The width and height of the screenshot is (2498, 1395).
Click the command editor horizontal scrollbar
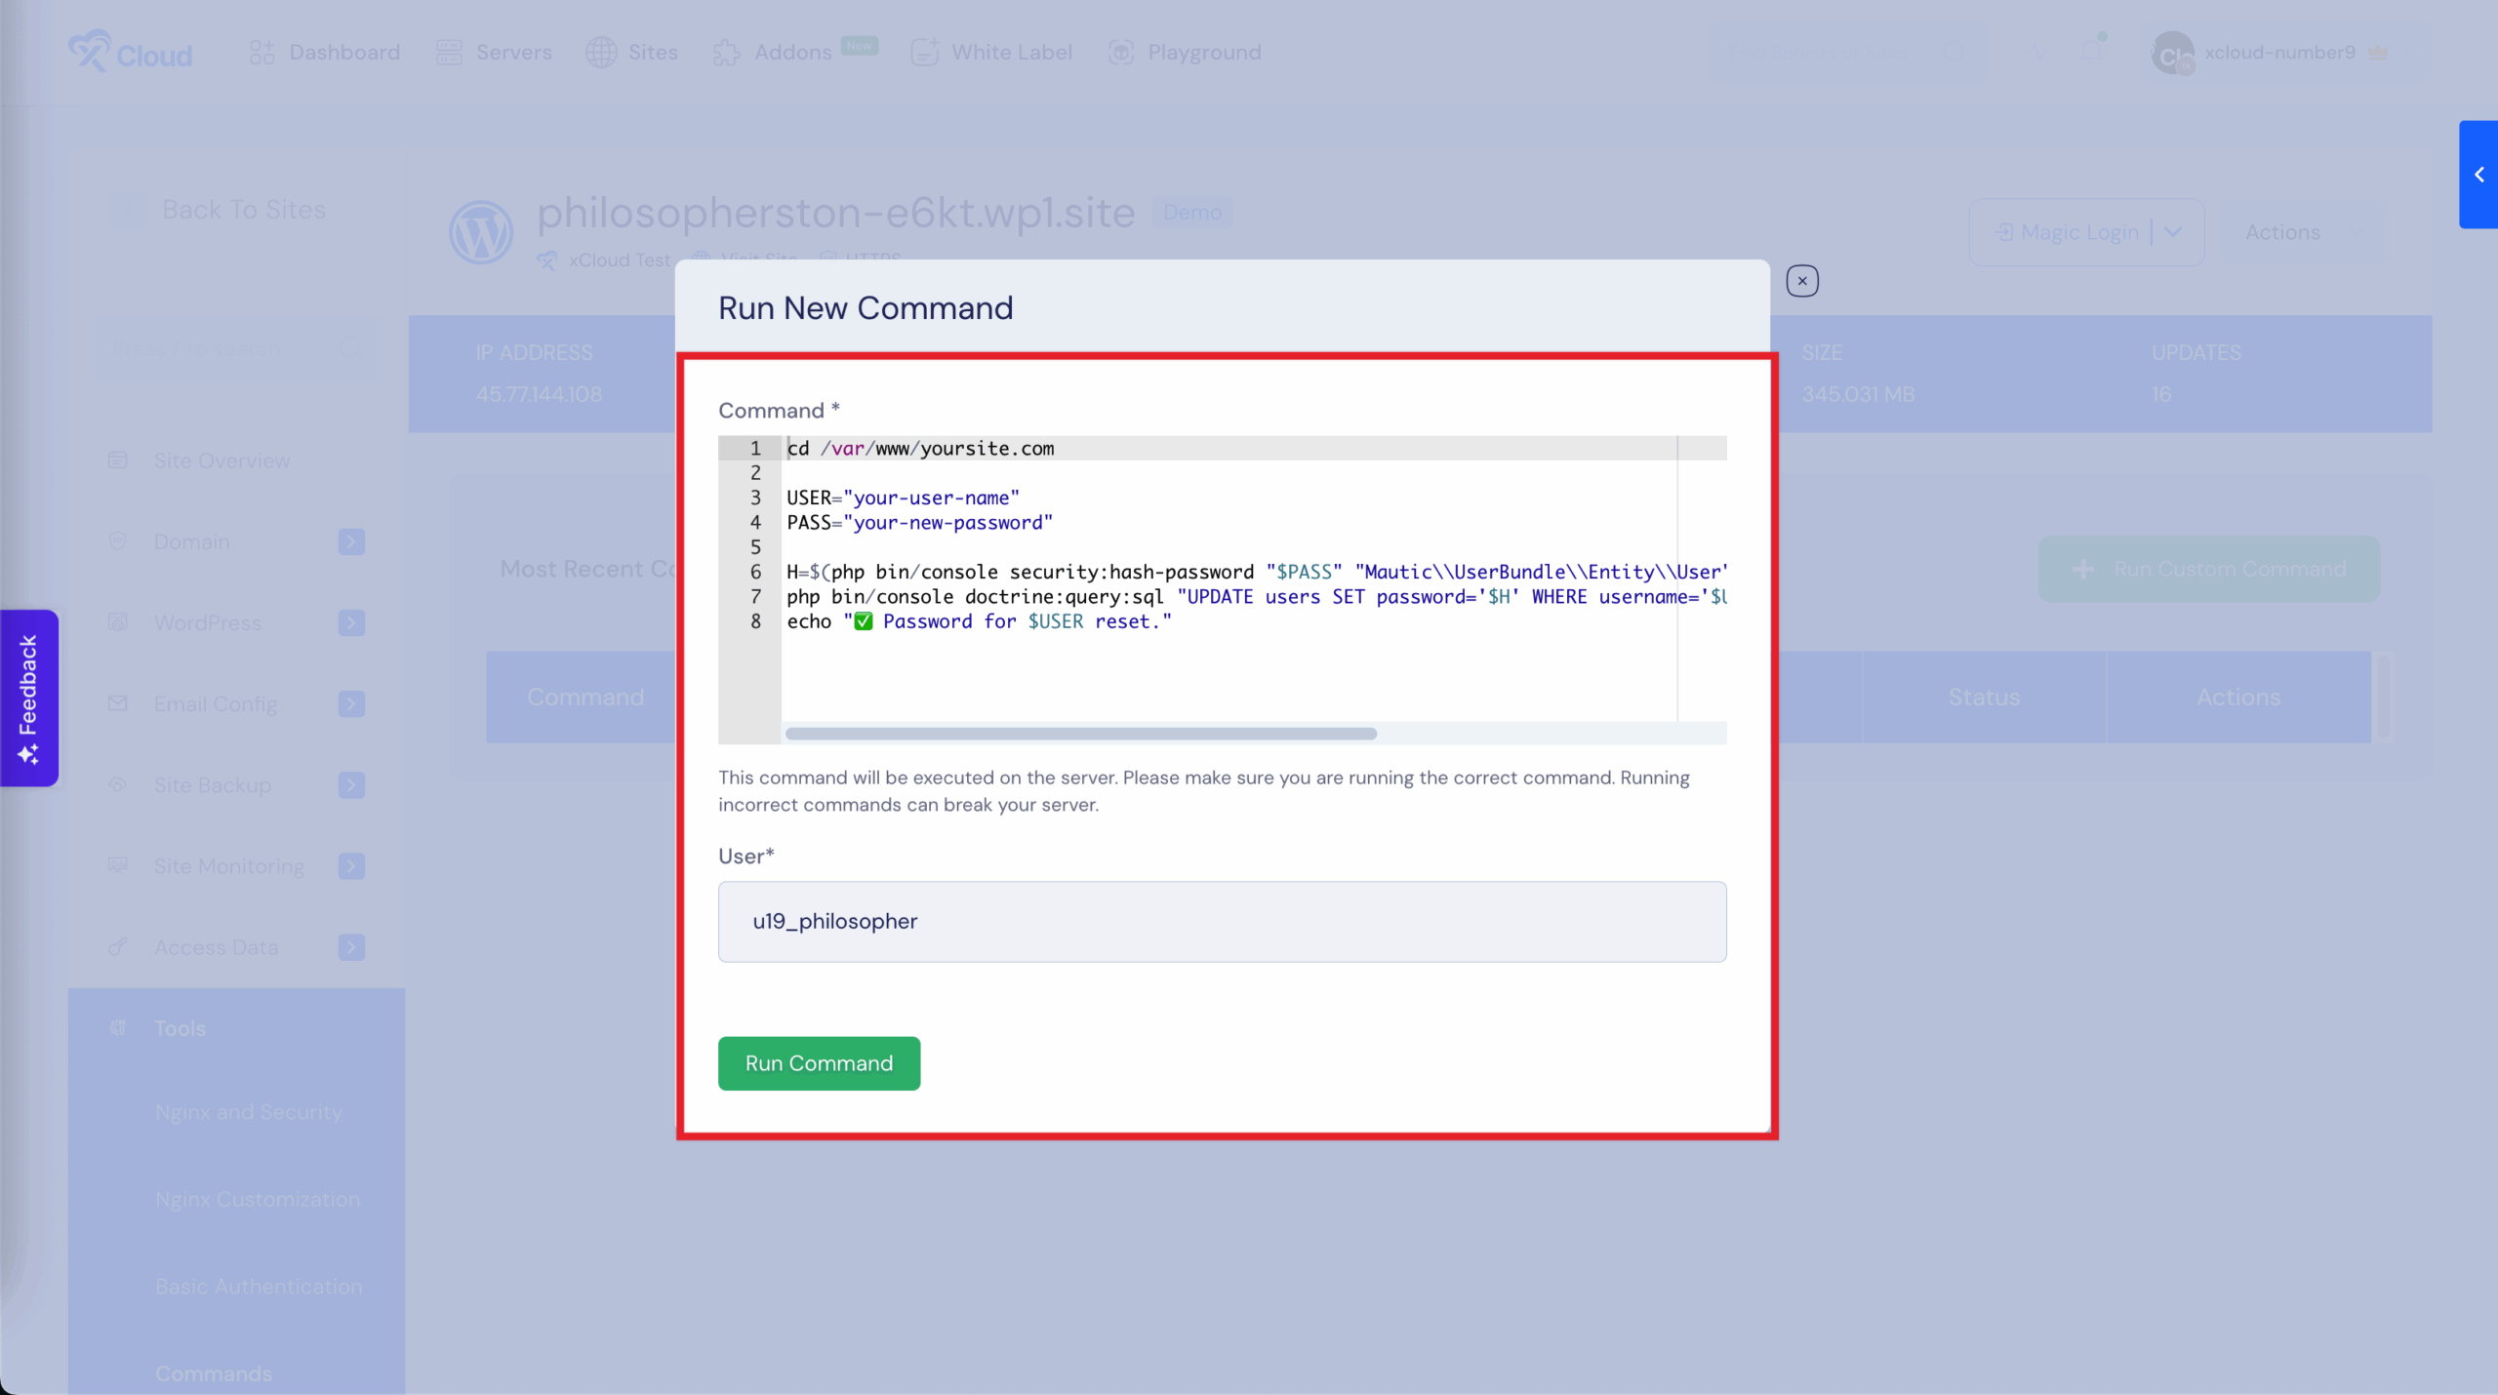point(1080,734)
